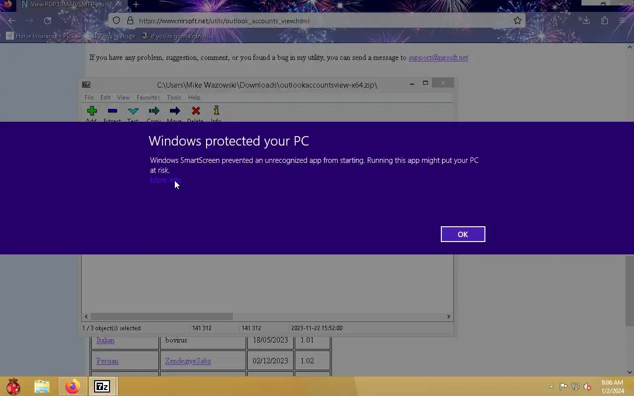This screenshot has height=396, width=634.
Task: Click the 7-Zip horizontal scrollbar thumb
Action: click(x=161, y=316)
